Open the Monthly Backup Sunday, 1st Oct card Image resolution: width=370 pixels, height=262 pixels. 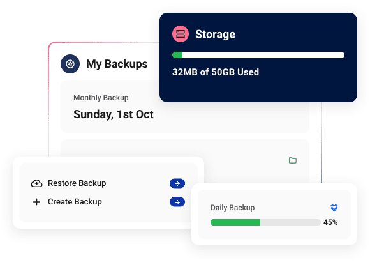coord(185,107)
